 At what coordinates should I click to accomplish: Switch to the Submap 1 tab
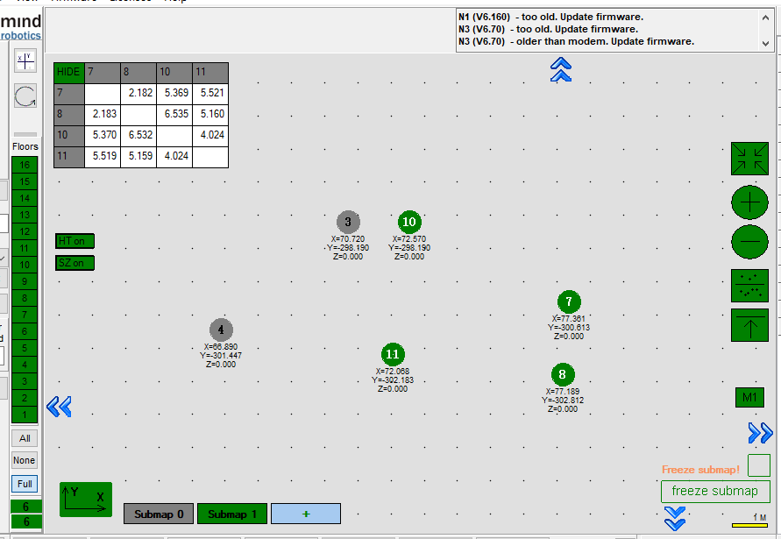pos(232,514)
